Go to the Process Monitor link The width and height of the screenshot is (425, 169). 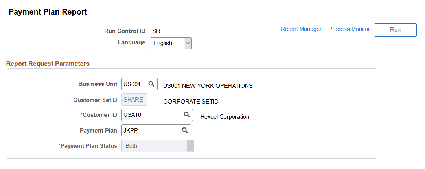349,29
